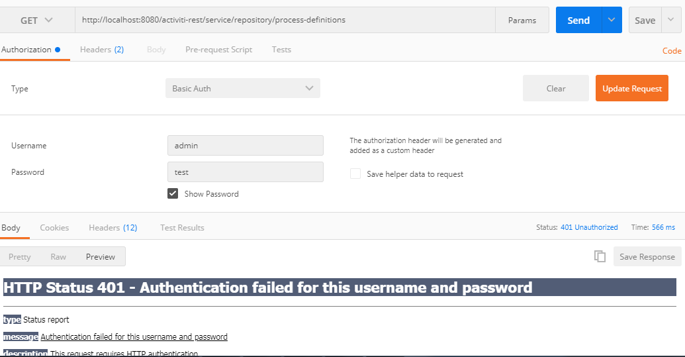
Task: Click into the request URL field
Action: (285, 20)
